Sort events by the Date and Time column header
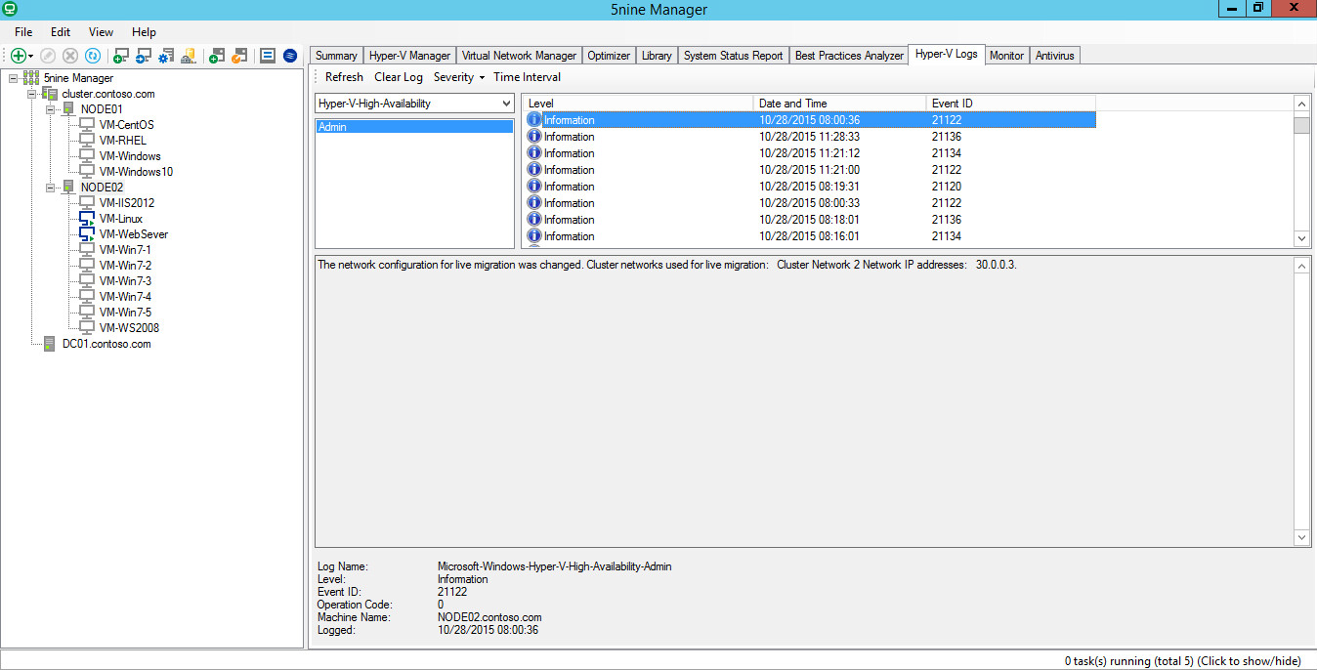 tap(839, 103)
